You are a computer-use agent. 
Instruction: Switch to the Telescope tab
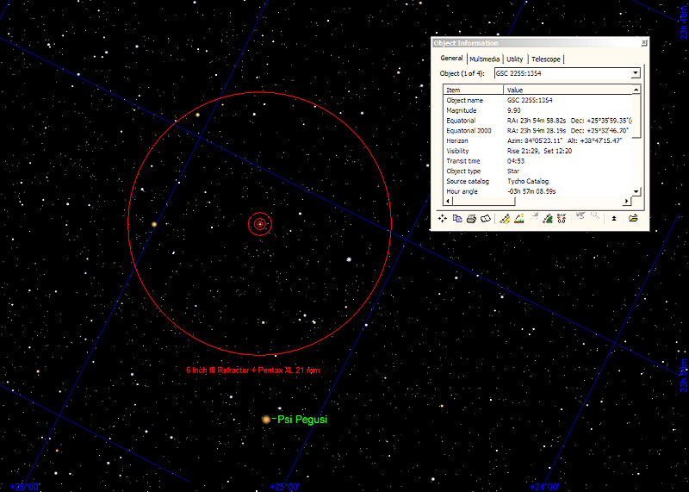[546, 59]
